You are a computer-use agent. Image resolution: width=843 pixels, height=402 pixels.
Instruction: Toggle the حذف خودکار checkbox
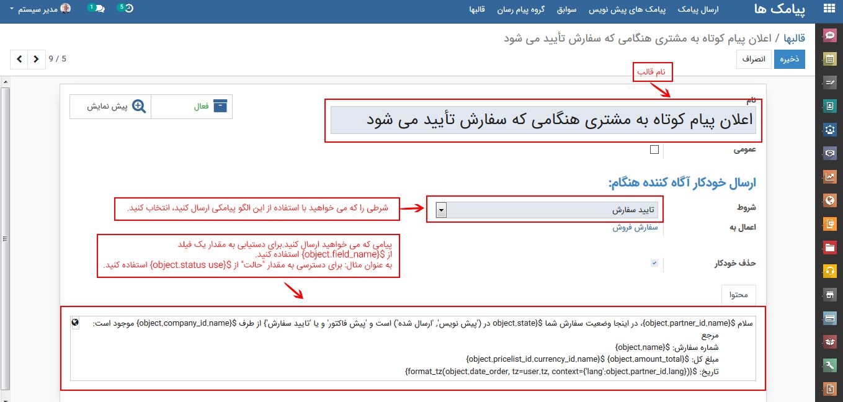tap(654, 263)
